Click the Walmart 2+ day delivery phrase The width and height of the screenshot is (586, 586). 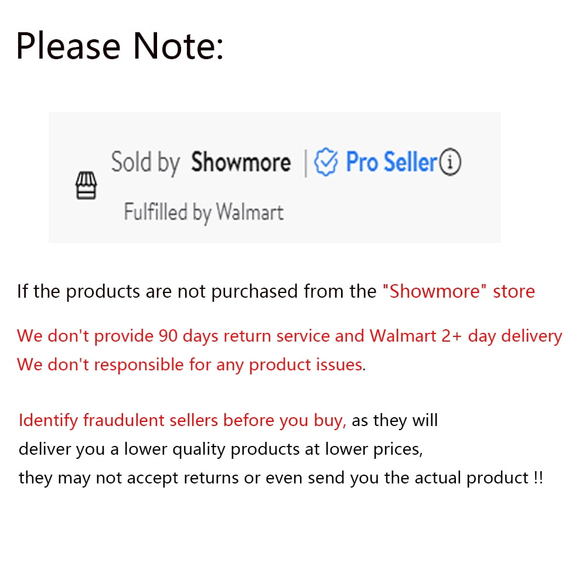[x=465, y=336]
